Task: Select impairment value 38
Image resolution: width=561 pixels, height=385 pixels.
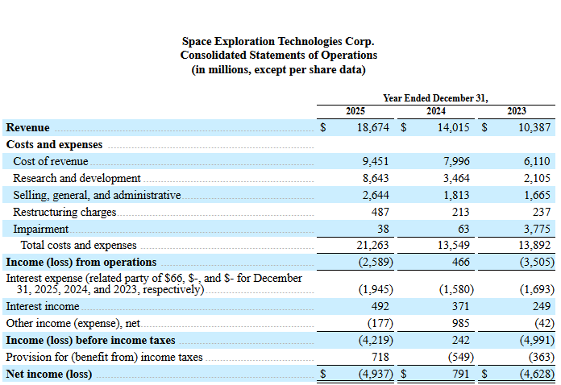Action: click(x=383, y=229)
